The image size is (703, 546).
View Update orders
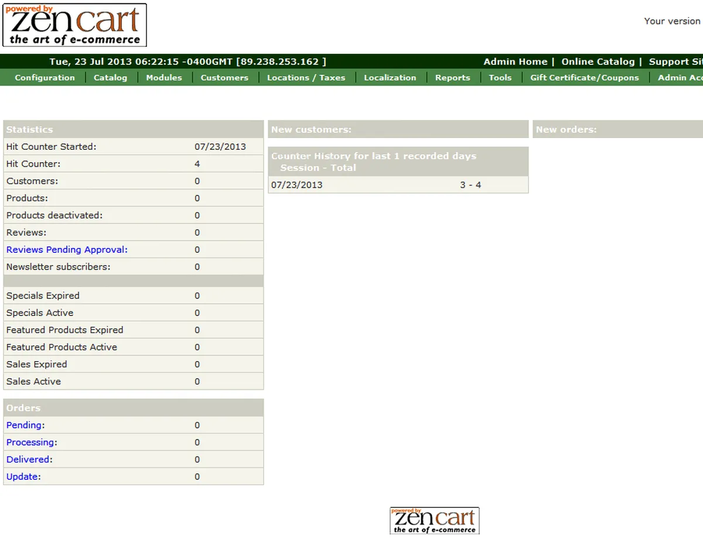[x=23, y=476]
